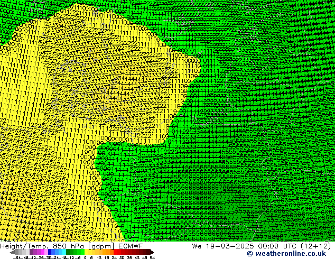Click the bright red swatch above the 24 label
335x259 pixels.
(x=116, y=252)
